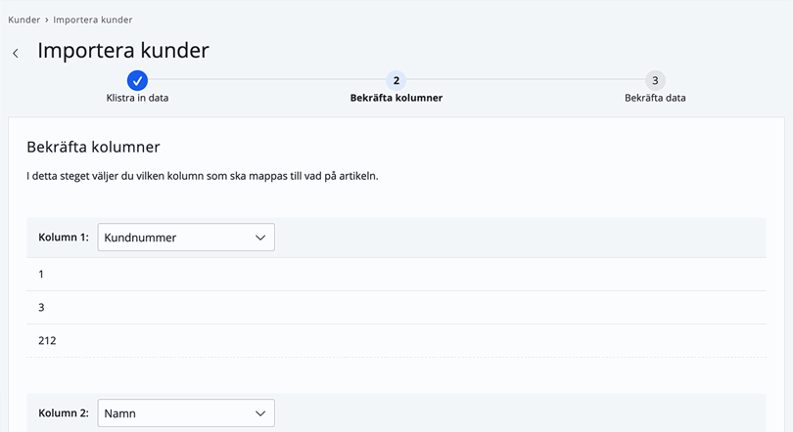Open the Kunder breadcrumb link
Screen dimensions: 793x432
click(23, 20)
